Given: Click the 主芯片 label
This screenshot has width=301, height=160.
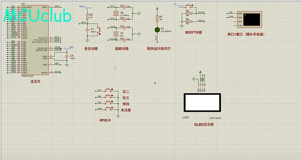Looking at the screenshot, I should (35, 82).
